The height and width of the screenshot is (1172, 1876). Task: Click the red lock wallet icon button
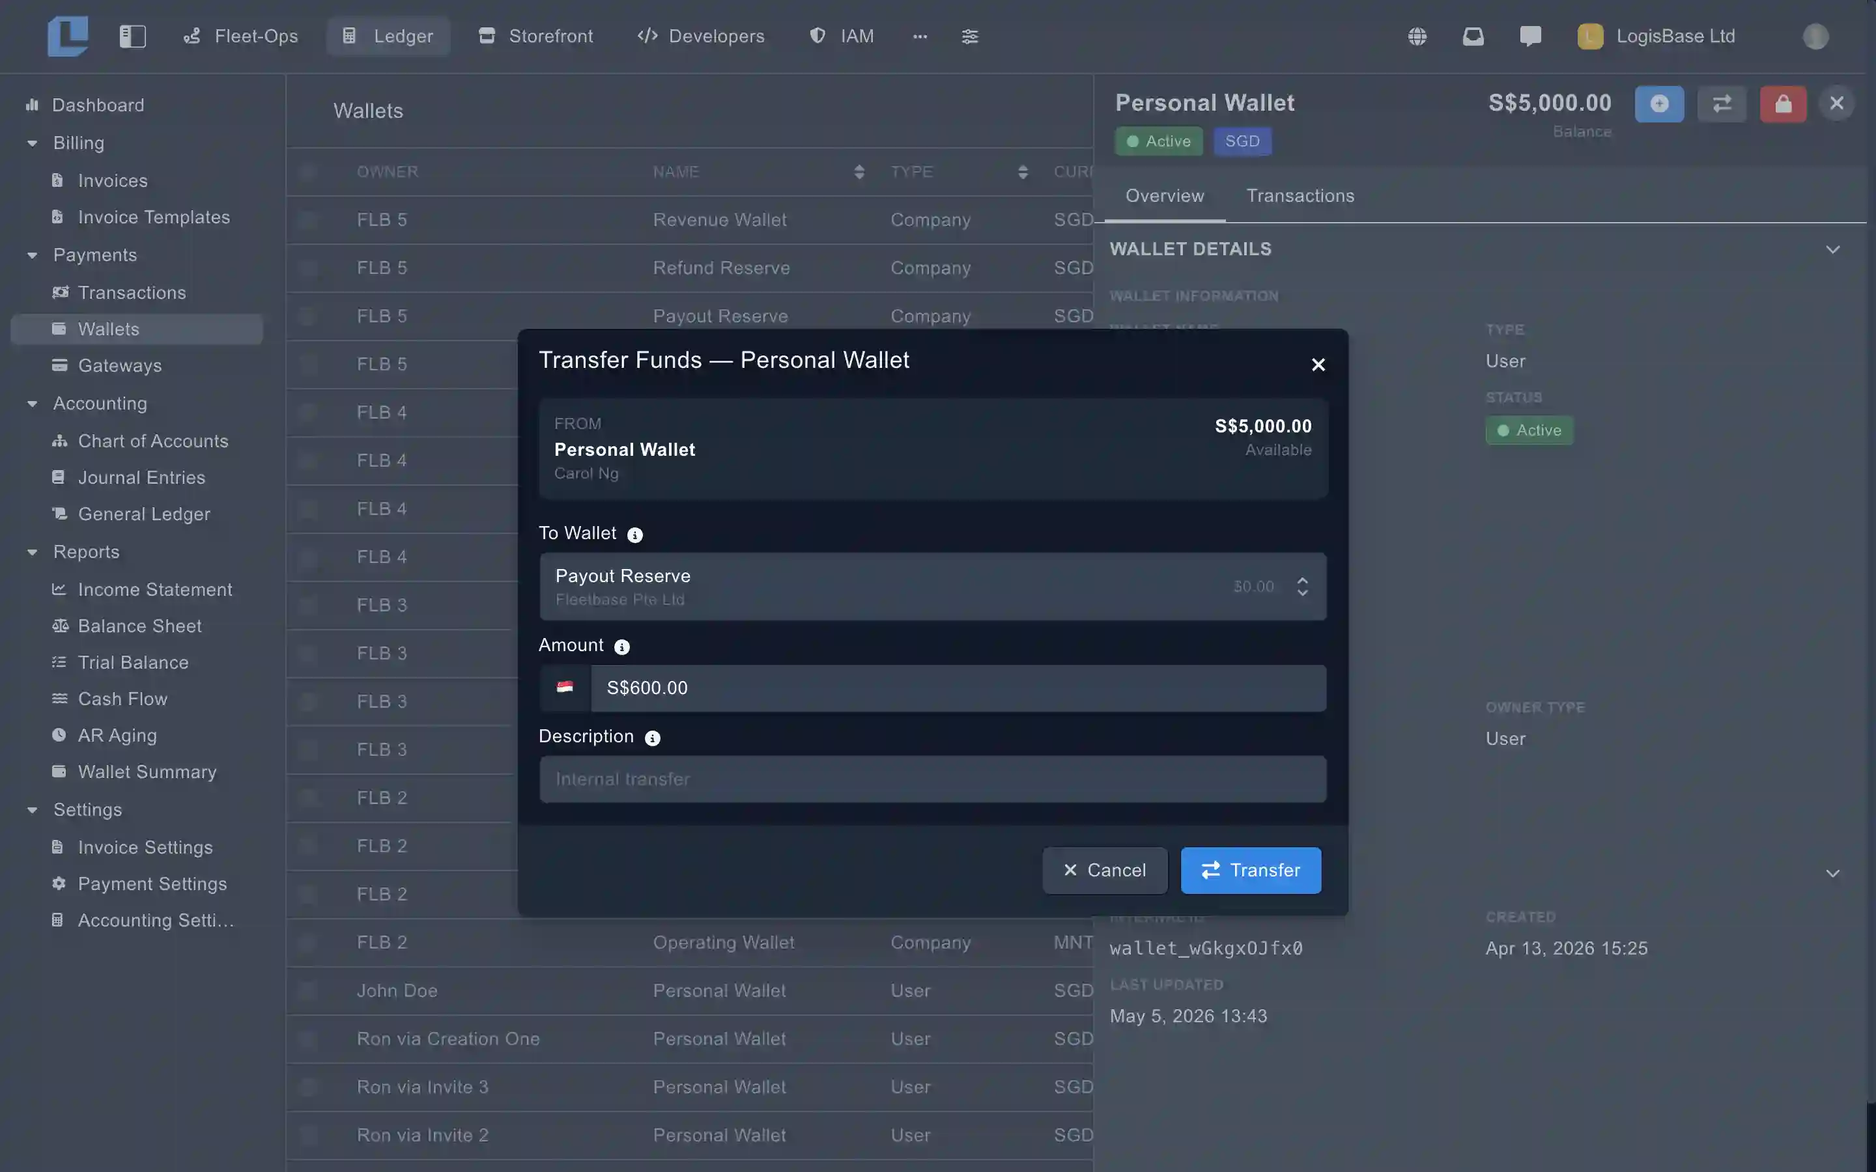tap(1783, 104)
